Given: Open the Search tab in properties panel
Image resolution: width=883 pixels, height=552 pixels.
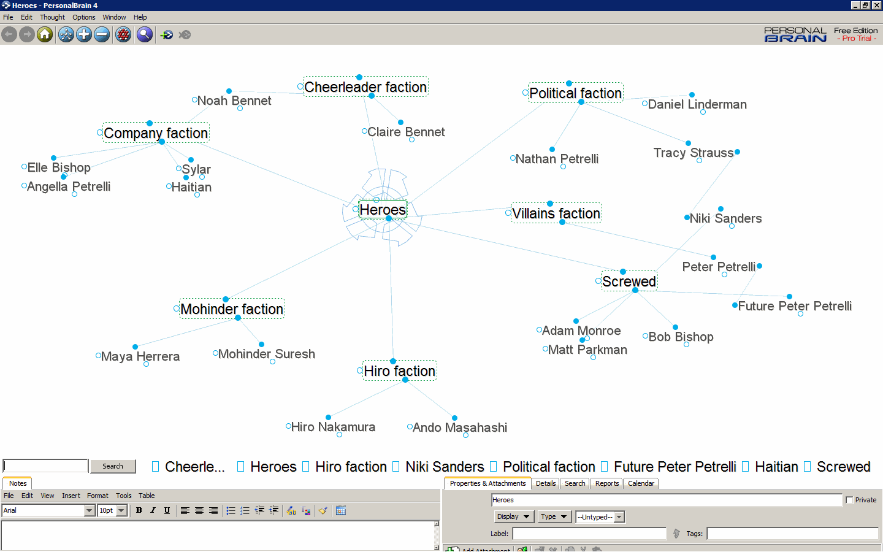Looking at the screenshot, I should [575, 483].
